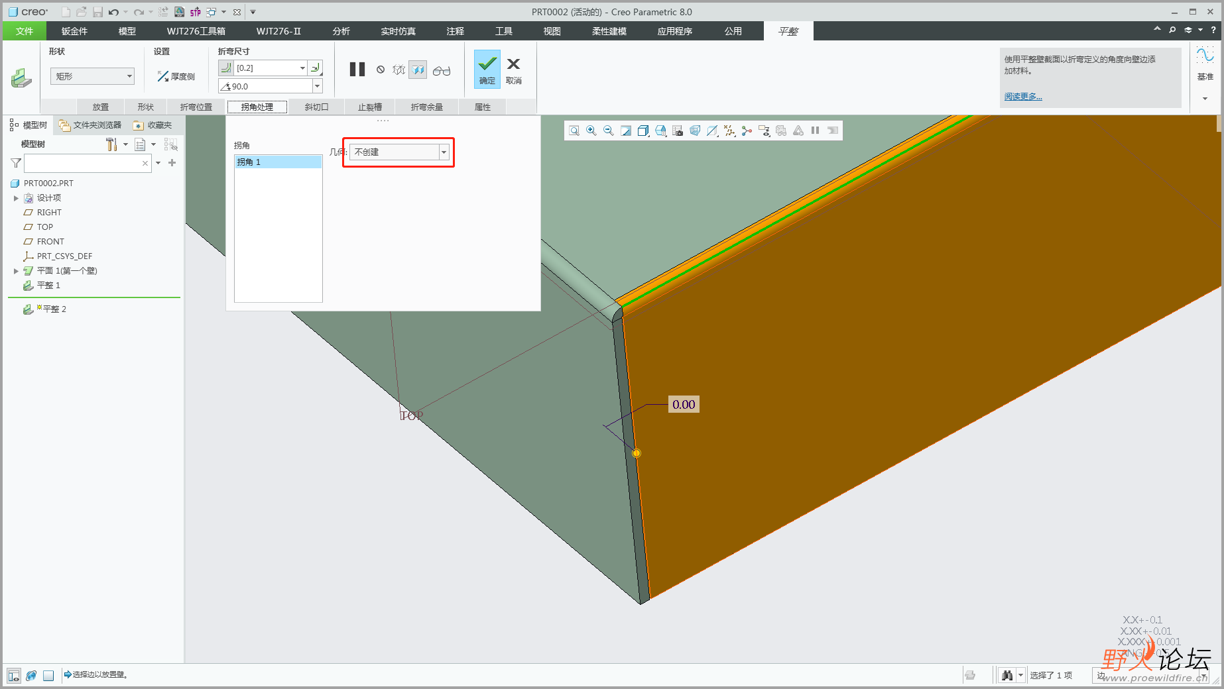Image resolution: width=1224 pixels, height=689 pixels.
Task: Click the New file icon in quick access toolbar
Action: coord(66,12)
